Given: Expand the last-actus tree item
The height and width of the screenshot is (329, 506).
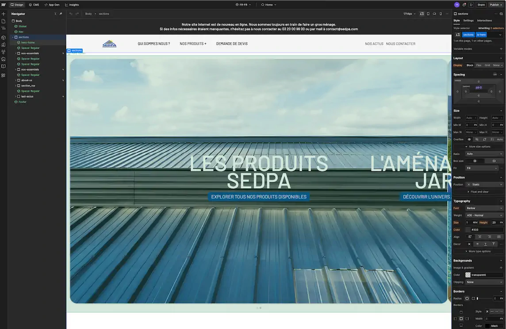Looking at the screenshot, I should tap(15, 96).
